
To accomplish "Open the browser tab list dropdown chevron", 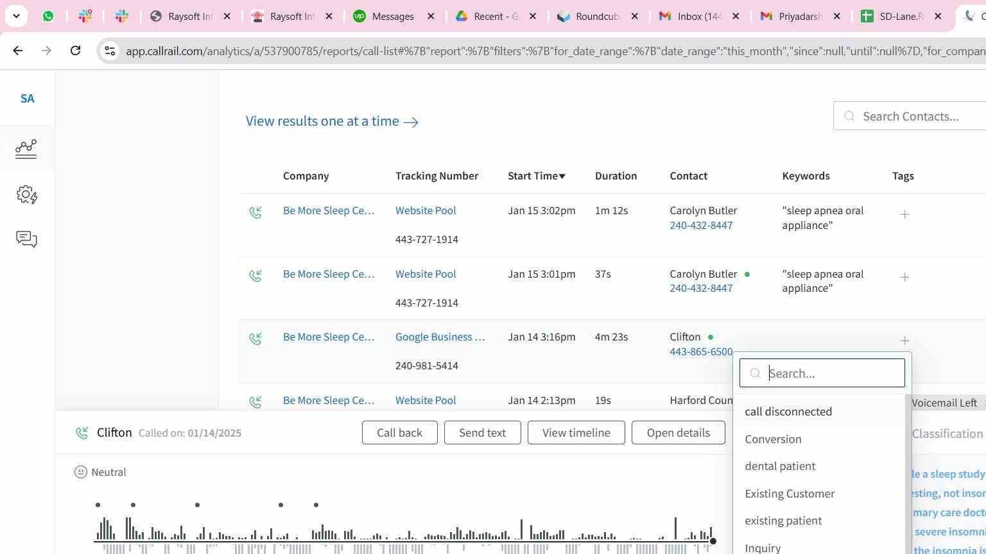I will point(16,16).
